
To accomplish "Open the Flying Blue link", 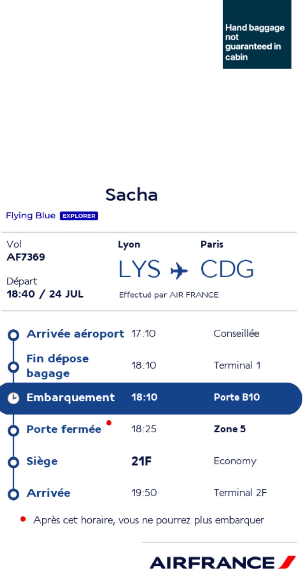I will (x=31, y=216).
